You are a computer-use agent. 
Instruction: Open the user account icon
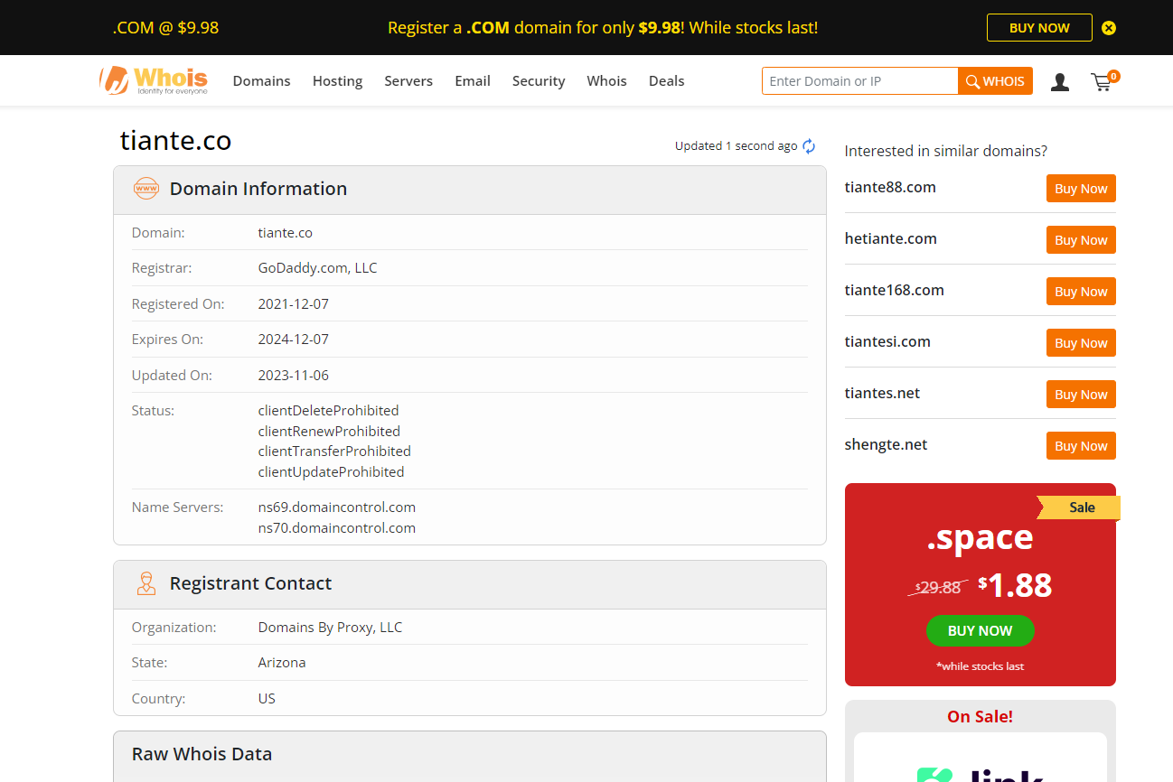1060,82
